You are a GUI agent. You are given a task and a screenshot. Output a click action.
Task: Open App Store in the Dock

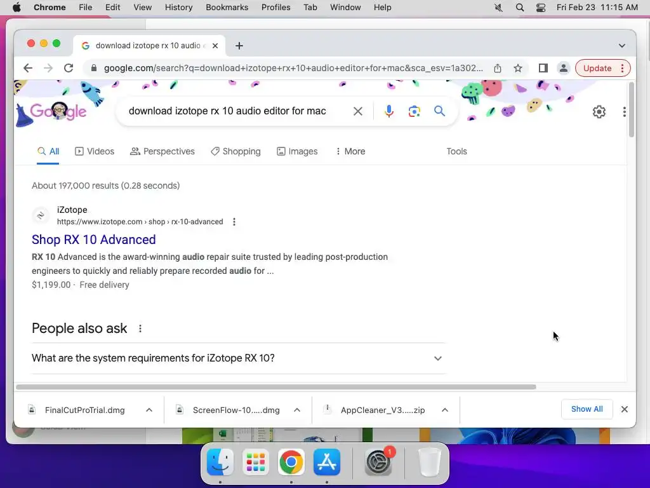327,461
